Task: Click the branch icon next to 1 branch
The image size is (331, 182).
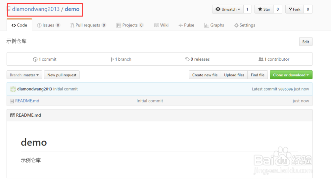Action: 112,59
